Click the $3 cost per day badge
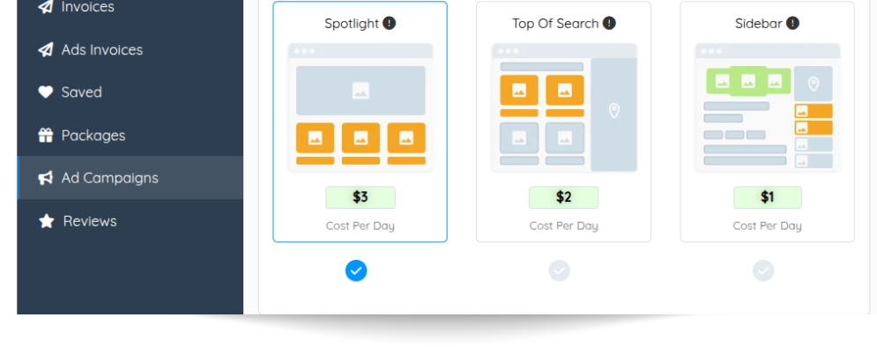The image size is (877, 347). pyautogui.click(x=360, y=197)
